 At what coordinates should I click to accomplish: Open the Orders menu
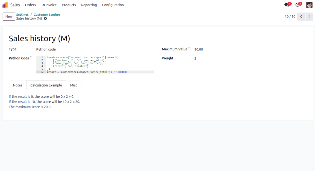30,5
